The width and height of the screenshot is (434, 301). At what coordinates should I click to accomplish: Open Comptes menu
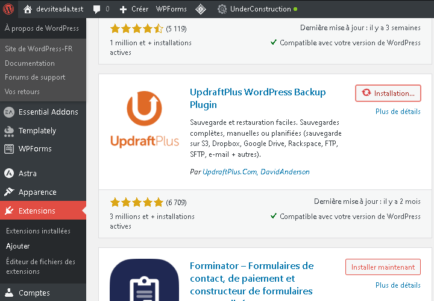pyautogui.click(x=34, y=293)
